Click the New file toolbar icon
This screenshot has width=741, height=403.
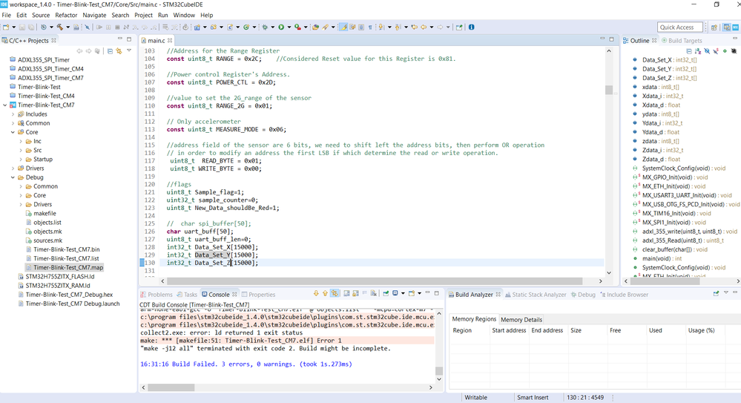coord(6,27)
